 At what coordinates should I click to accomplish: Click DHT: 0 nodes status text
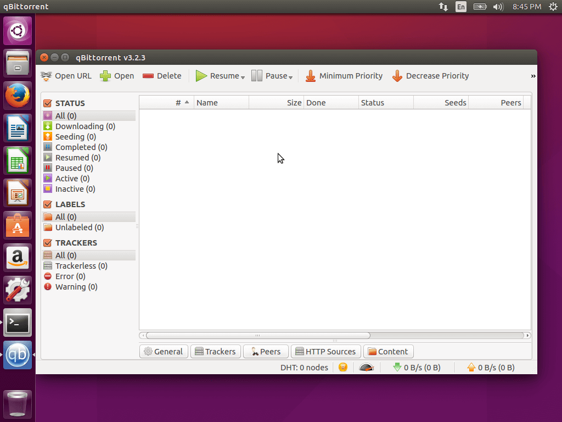[304, 368]
